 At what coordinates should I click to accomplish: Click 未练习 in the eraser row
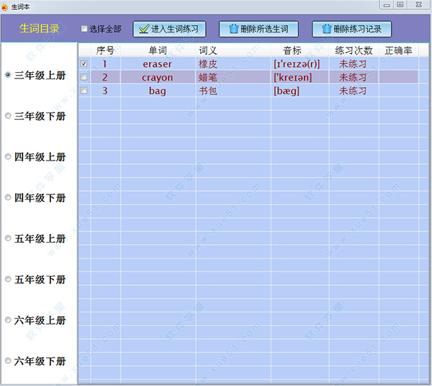coord(353,64)
